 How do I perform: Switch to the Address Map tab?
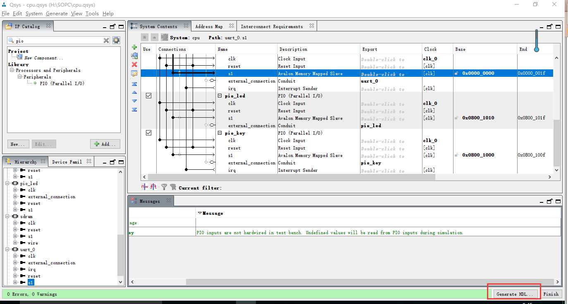[209, 26]
